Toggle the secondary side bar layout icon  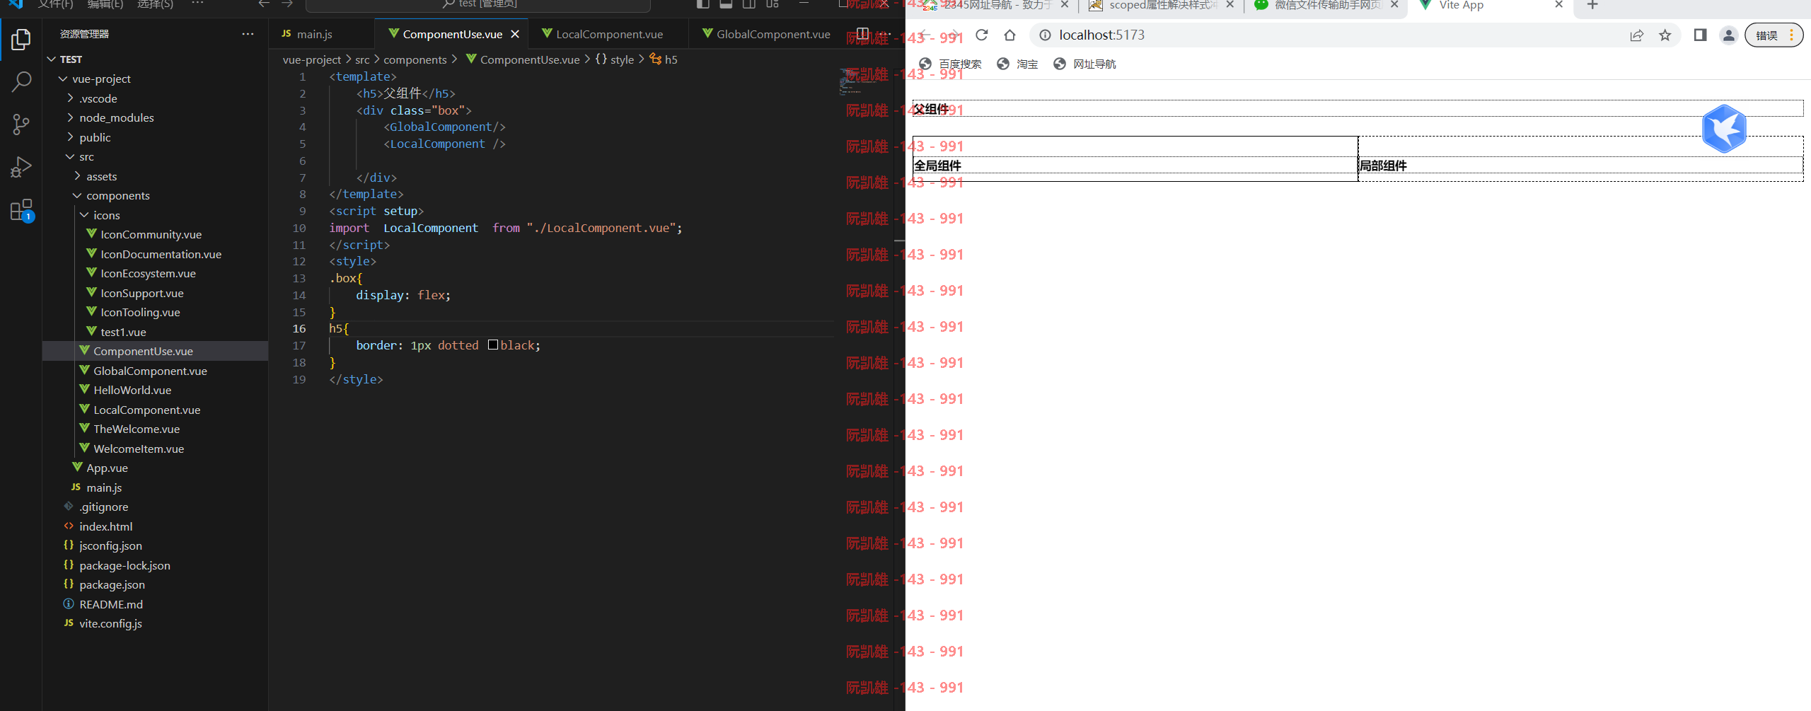(x=749, y=4)
